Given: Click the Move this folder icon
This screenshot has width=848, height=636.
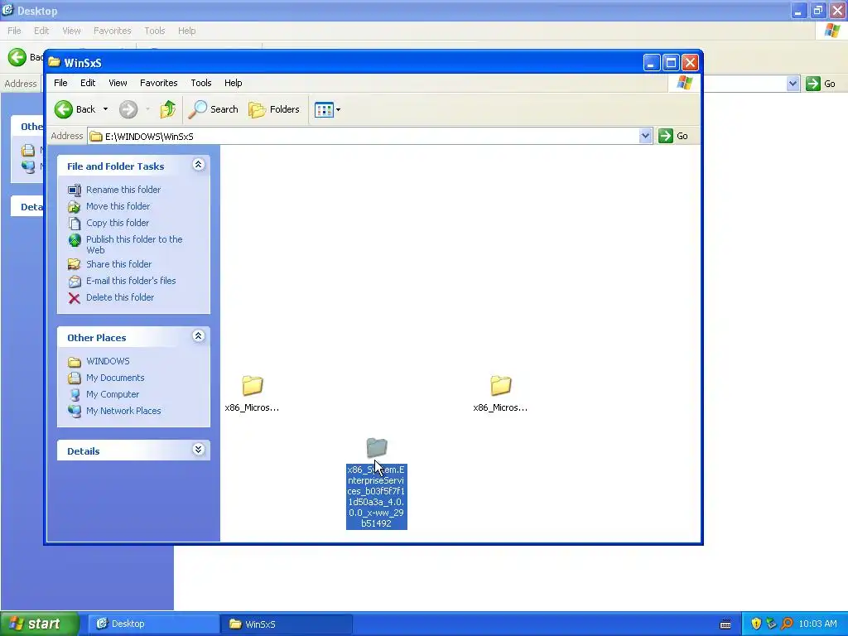Looking at the screenshot, I should coord(74,206).
